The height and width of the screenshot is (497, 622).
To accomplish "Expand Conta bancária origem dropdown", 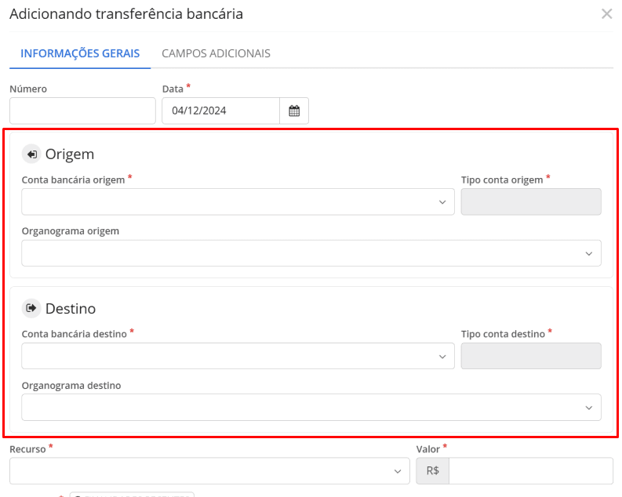I will click(238, 201).
